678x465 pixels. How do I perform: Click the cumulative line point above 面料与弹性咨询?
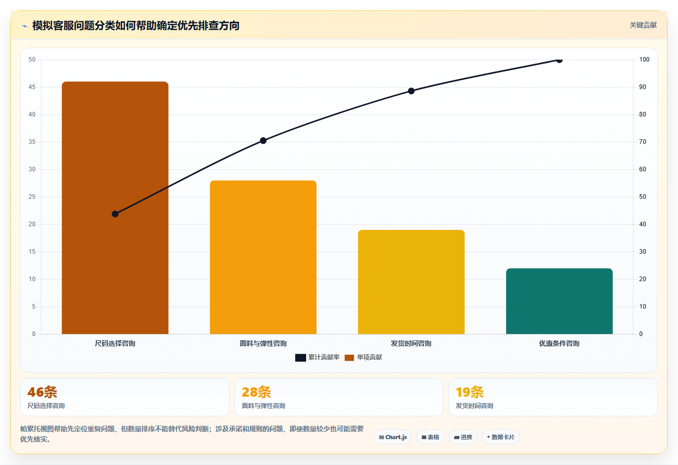pos(263,140)
